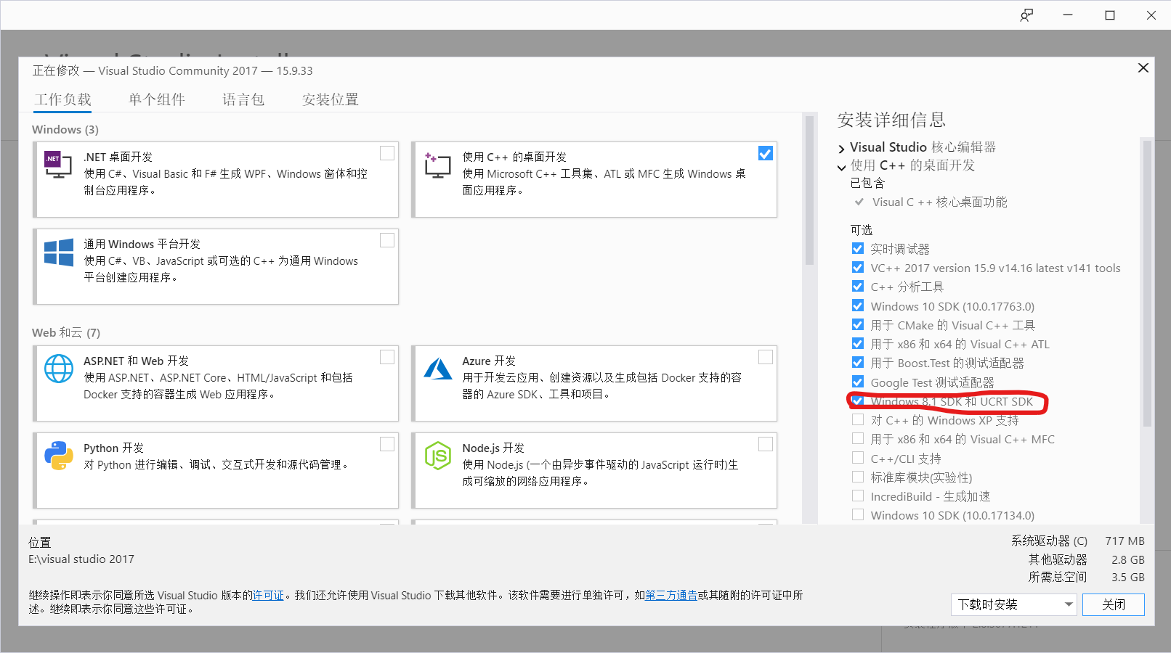Click the Visual C++ 核心桌面功能 included item
Viewport: 1171px width, 653px height.
pyautogui.click(x=939, y=202)
